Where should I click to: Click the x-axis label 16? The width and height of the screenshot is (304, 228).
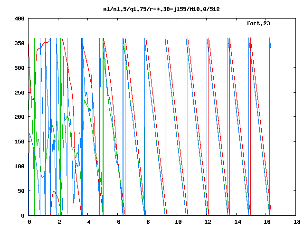coord(267,222)
